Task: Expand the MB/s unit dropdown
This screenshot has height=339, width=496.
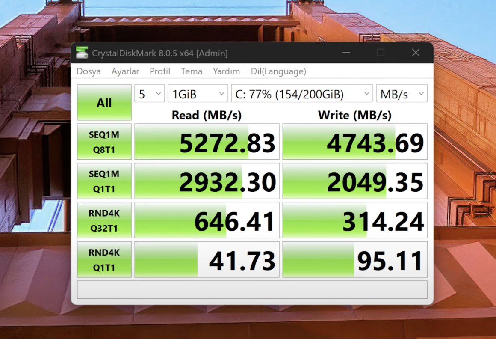Action: (402, 93)
